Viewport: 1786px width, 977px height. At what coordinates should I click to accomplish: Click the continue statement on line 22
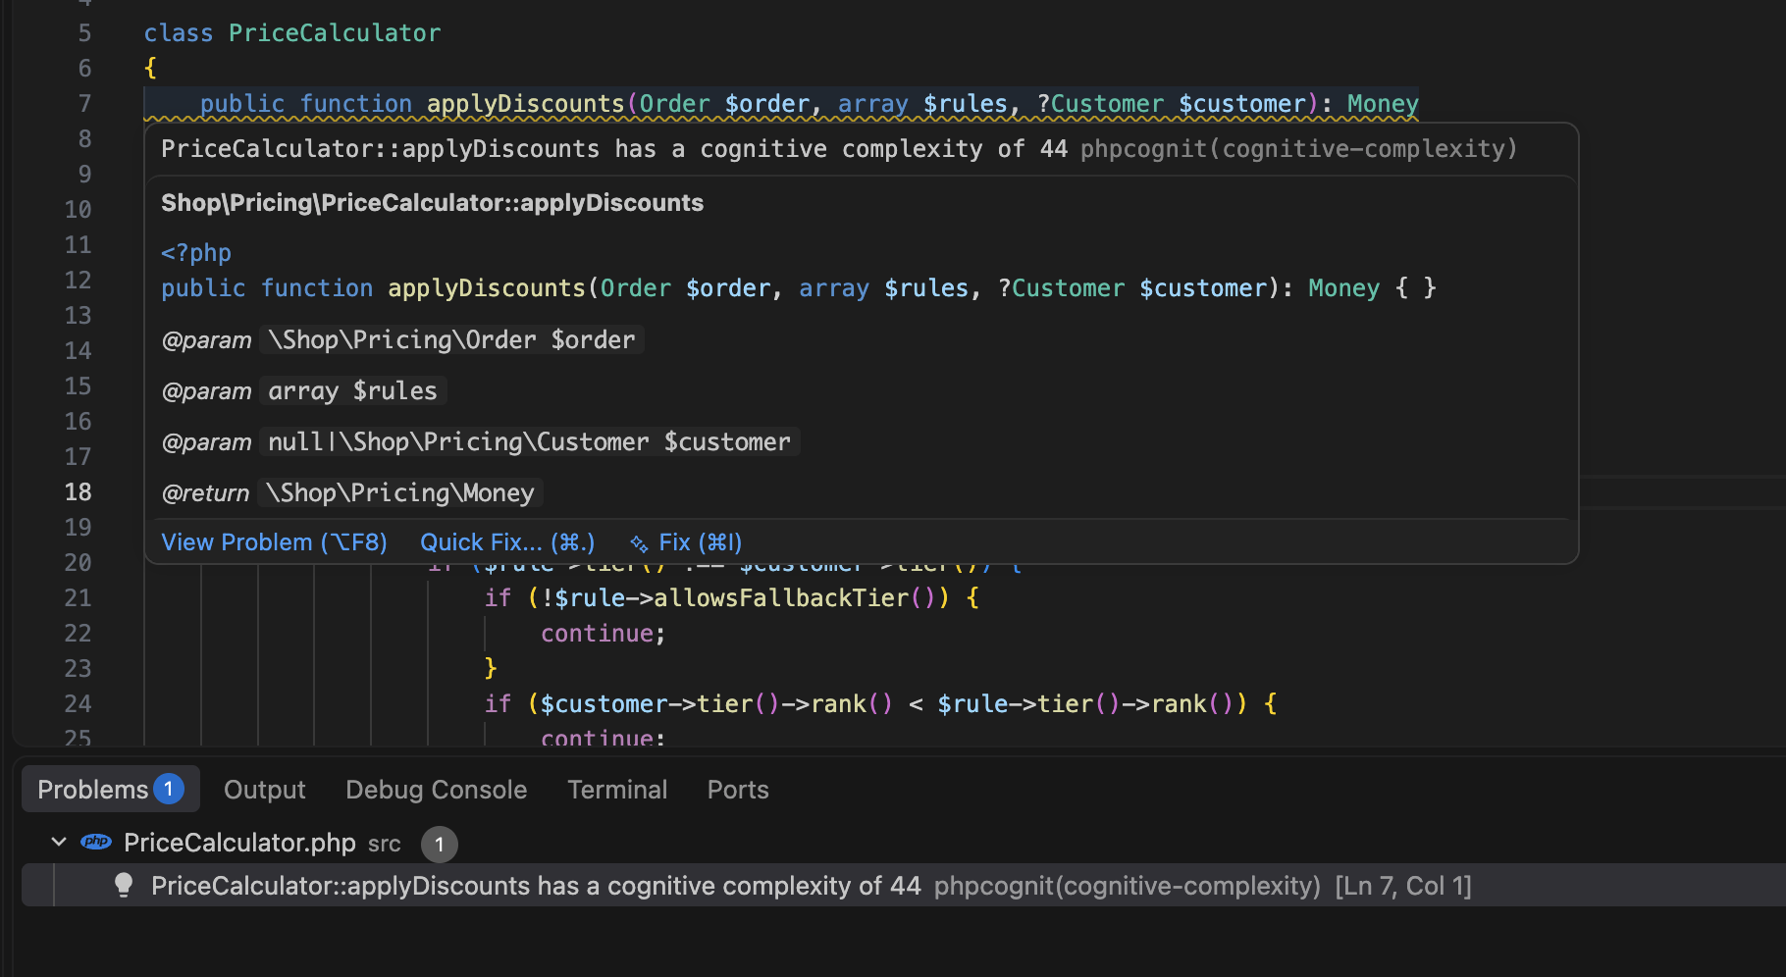coord(597,633)
